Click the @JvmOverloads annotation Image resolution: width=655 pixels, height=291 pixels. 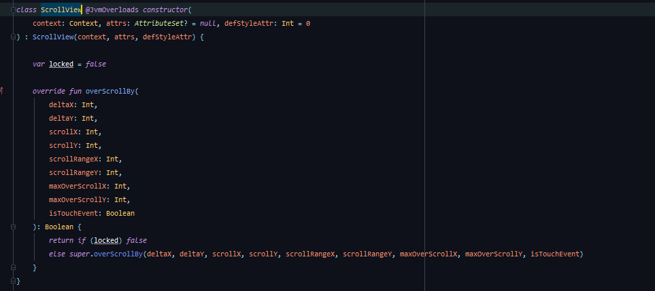pos(112,10)
